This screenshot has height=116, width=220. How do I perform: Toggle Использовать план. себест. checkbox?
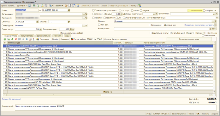(x=59, y=33)
